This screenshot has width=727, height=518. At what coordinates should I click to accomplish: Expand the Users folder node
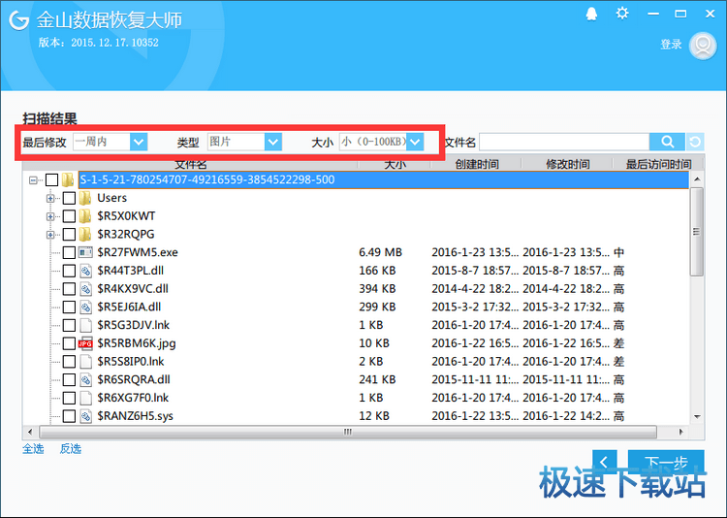click(50, 198)
